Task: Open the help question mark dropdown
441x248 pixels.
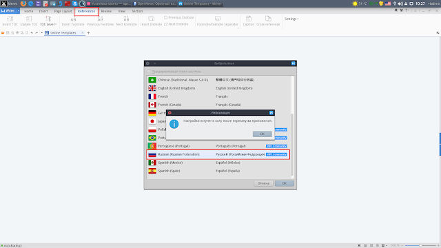Action: tap(407, 10)
